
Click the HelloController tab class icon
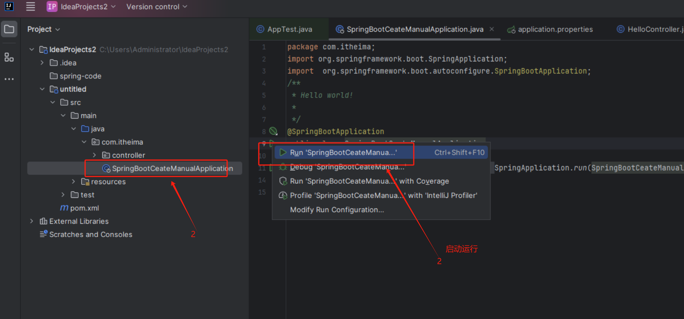[x=621, y=29]
